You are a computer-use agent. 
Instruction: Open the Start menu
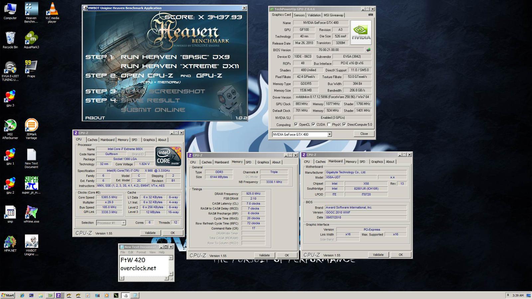click(8, 295)
